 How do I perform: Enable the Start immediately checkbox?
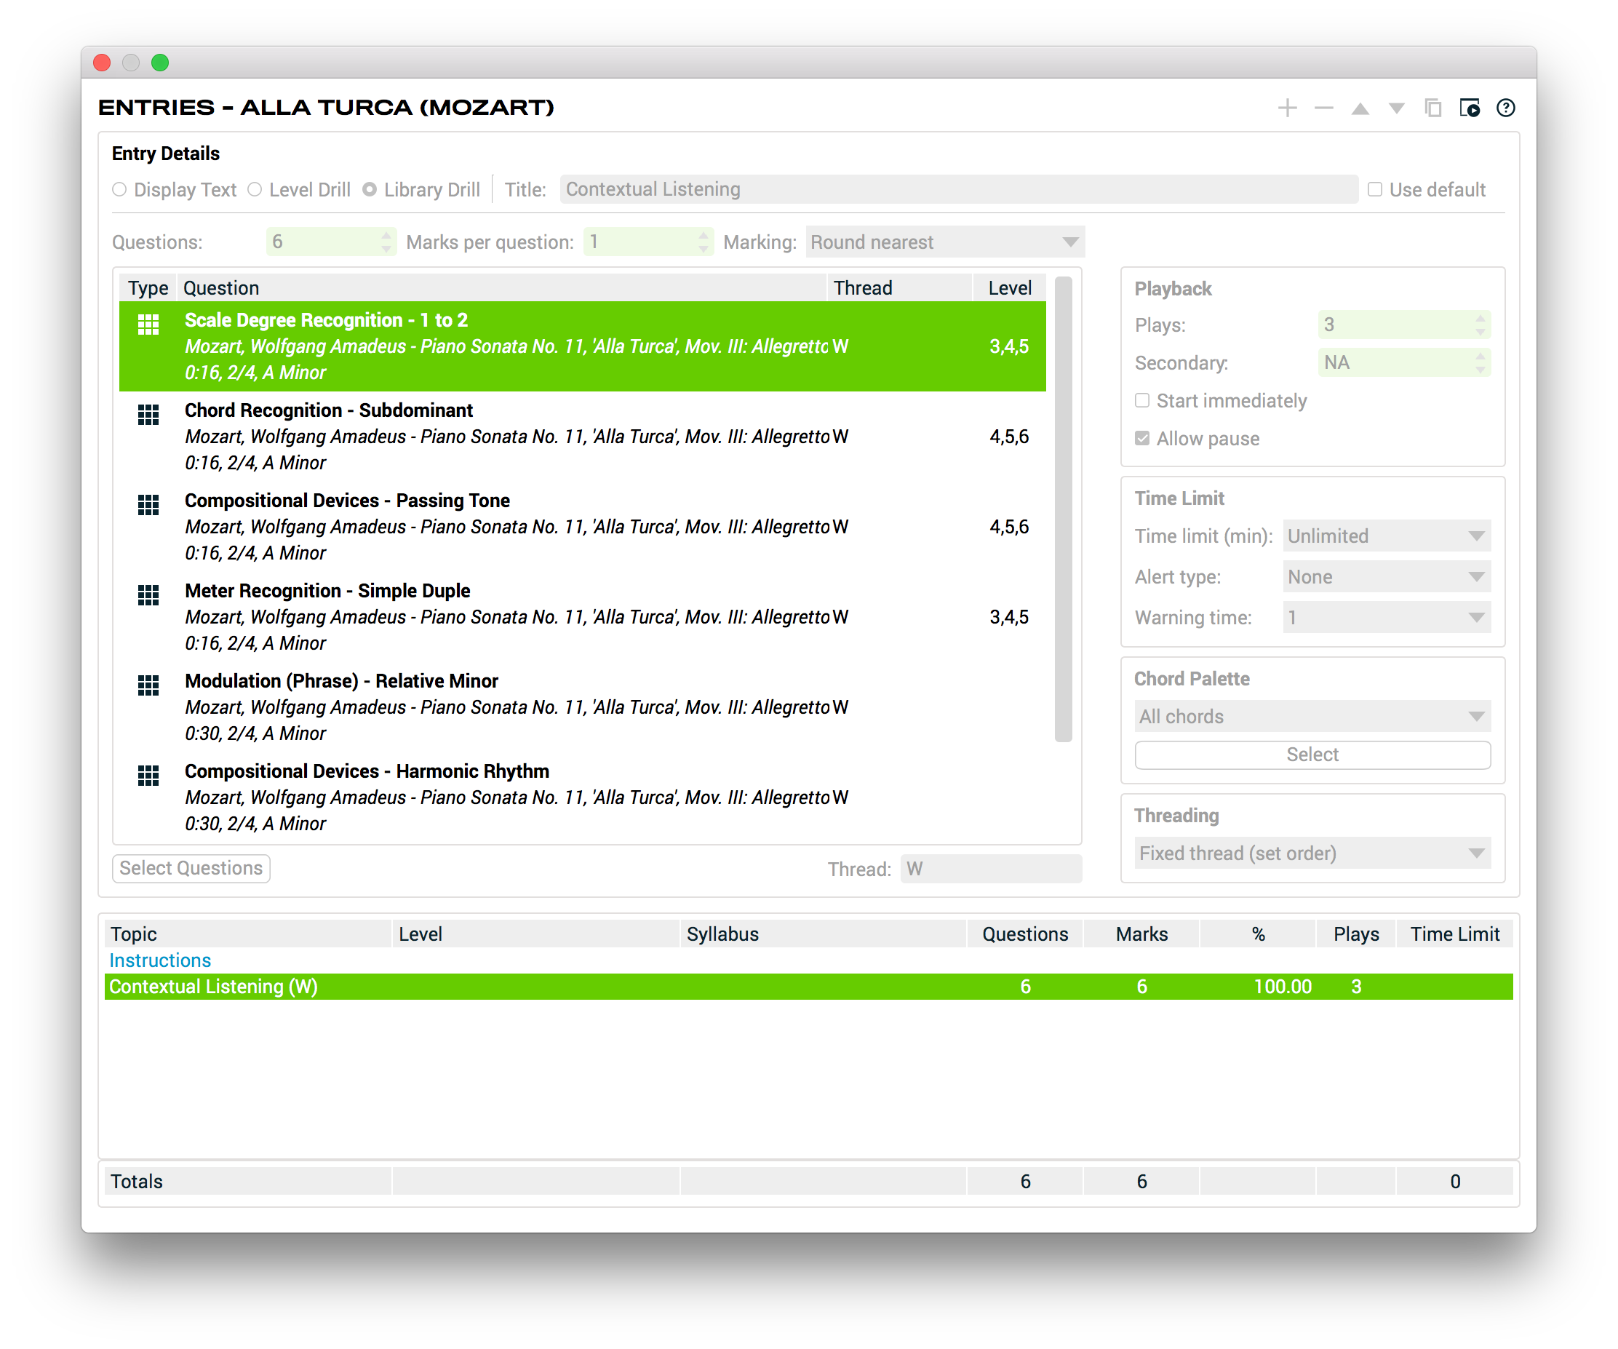tap(1141, 401)
